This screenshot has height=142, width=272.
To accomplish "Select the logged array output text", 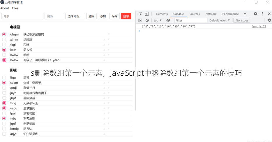I will (169, 26).
